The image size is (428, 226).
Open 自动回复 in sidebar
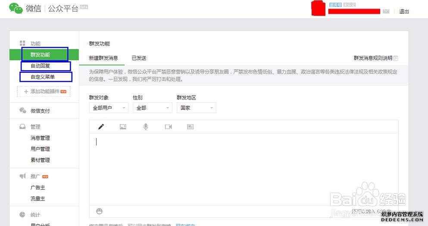click(x=40, y=66)
